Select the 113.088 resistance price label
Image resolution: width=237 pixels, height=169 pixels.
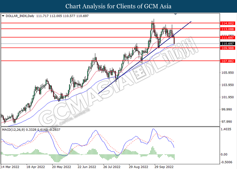point(228,29)
